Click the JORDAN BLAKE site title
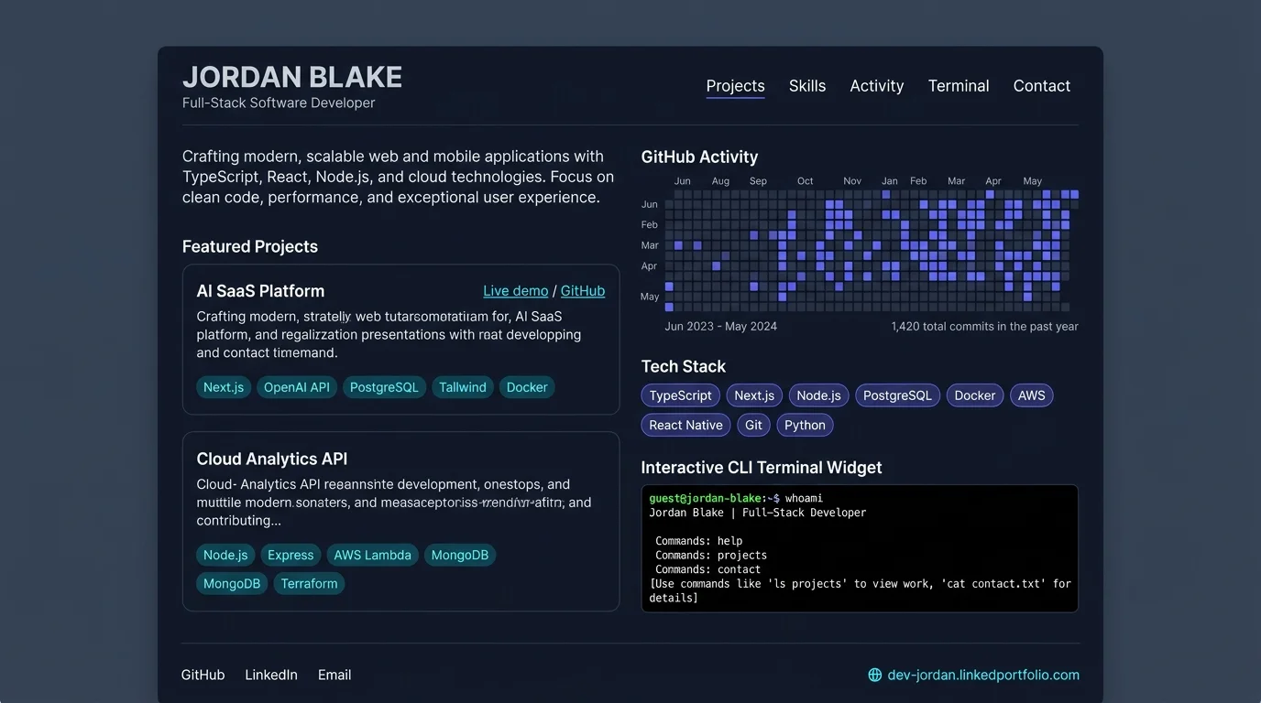This screenshot has height=703, width=1261. [x=292, y=77]
